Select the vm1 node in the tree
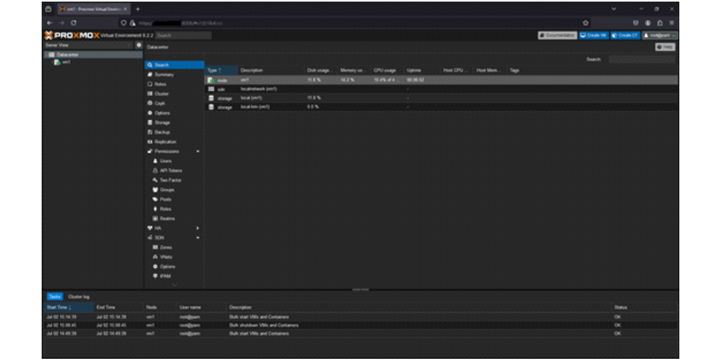The width and height of the screenshot is (721, 360). click(66, 62)
